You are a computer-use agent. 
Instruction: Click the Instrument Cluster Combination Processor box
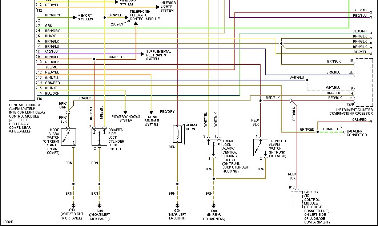[364, 82]
